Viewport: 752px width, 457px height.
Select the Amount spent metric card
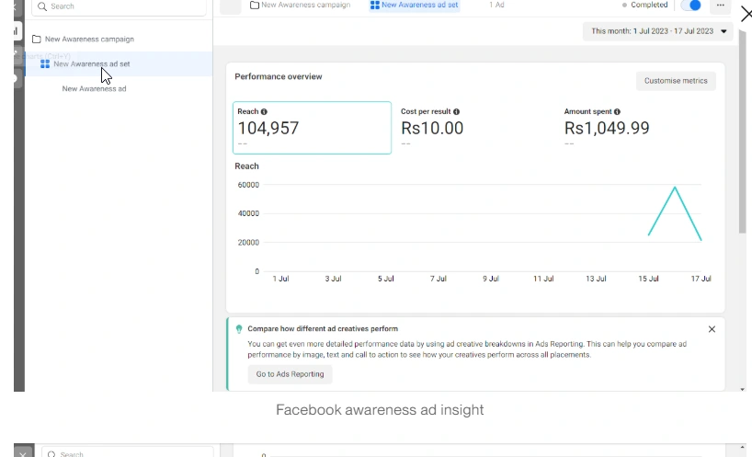(x=638, y=128)
